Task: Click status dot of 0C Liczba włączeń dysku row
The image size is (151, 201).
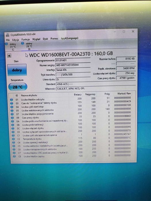Action: [x=13, y=128]
